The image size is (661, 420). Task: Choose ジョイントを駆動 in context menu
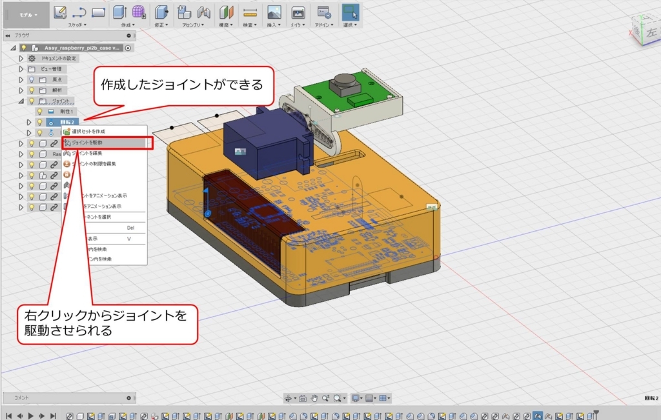pyautogui.click(x=105, y=143)
